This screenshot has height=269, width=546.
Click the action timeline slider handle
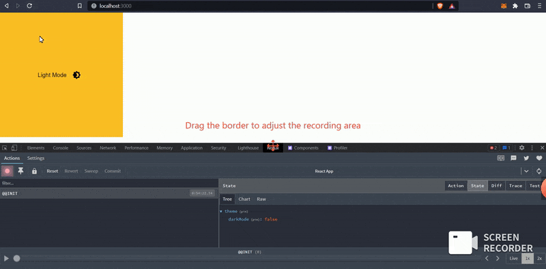(x=16, y=258)
